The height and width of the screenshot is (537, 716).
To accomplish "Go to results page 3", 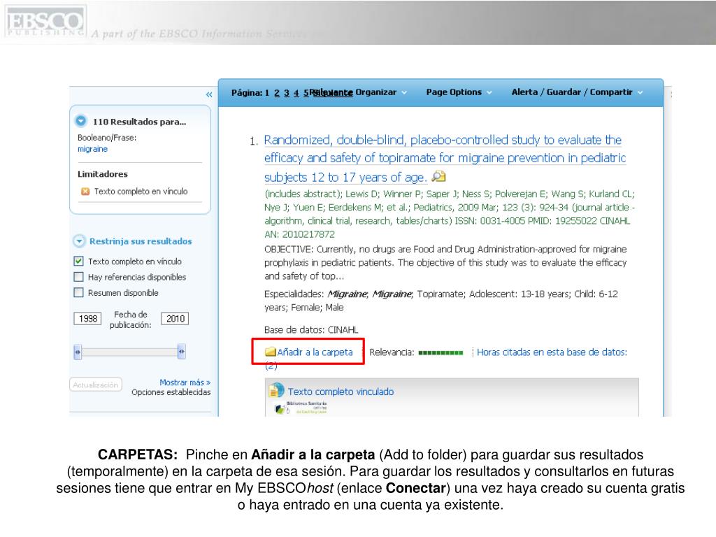I will (287, 93).
